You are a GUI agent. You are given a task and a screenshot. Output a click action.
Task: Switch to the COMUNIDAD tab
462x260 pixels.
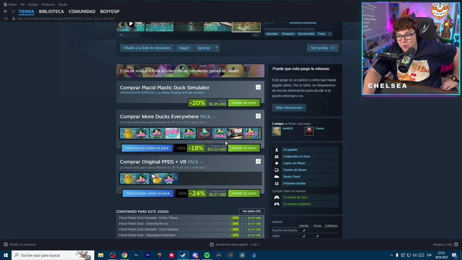[x=82, y=12]
